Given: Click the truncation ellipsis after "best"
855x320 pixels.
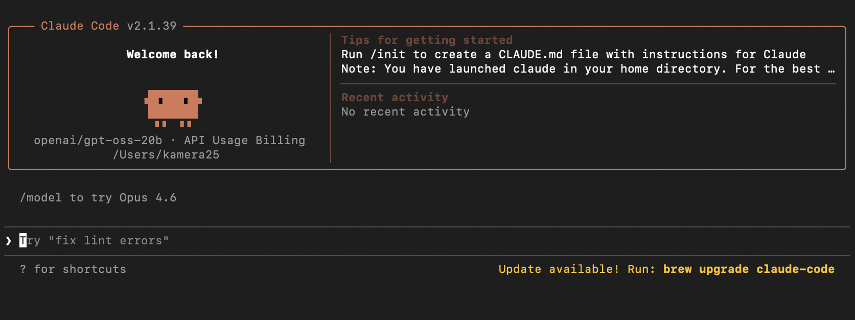Looking at the screenshot, I should point(831,70).
